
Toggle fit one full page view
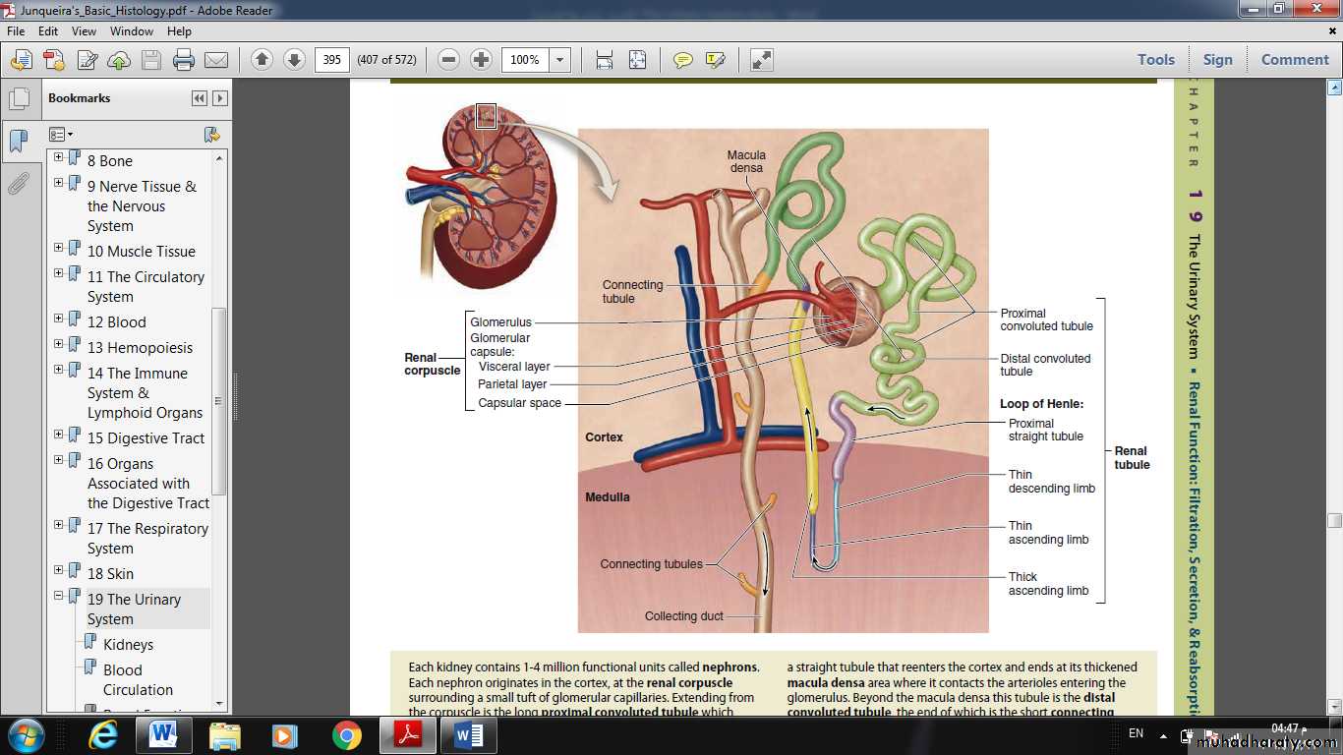click(x=637, y=60)
